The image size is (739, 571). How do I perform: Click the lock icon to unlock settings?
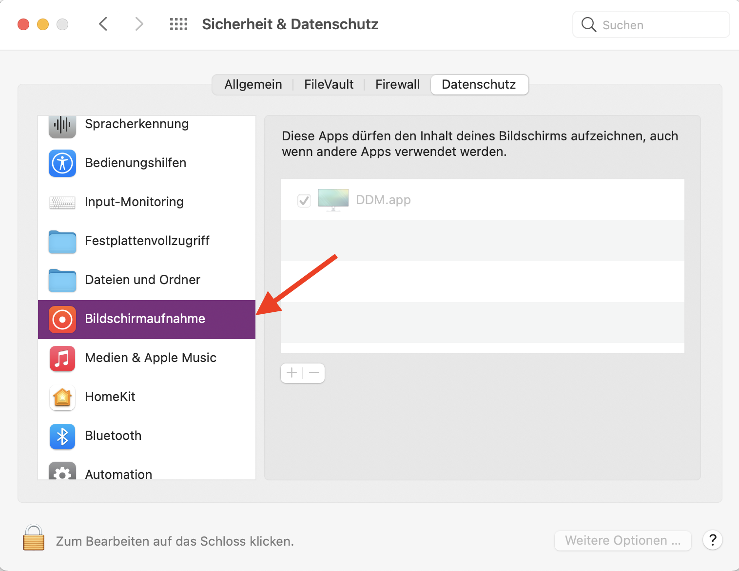pos(34,538)
